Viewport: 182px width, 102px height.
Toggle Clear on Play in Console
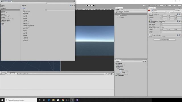(x=13, y=74)
